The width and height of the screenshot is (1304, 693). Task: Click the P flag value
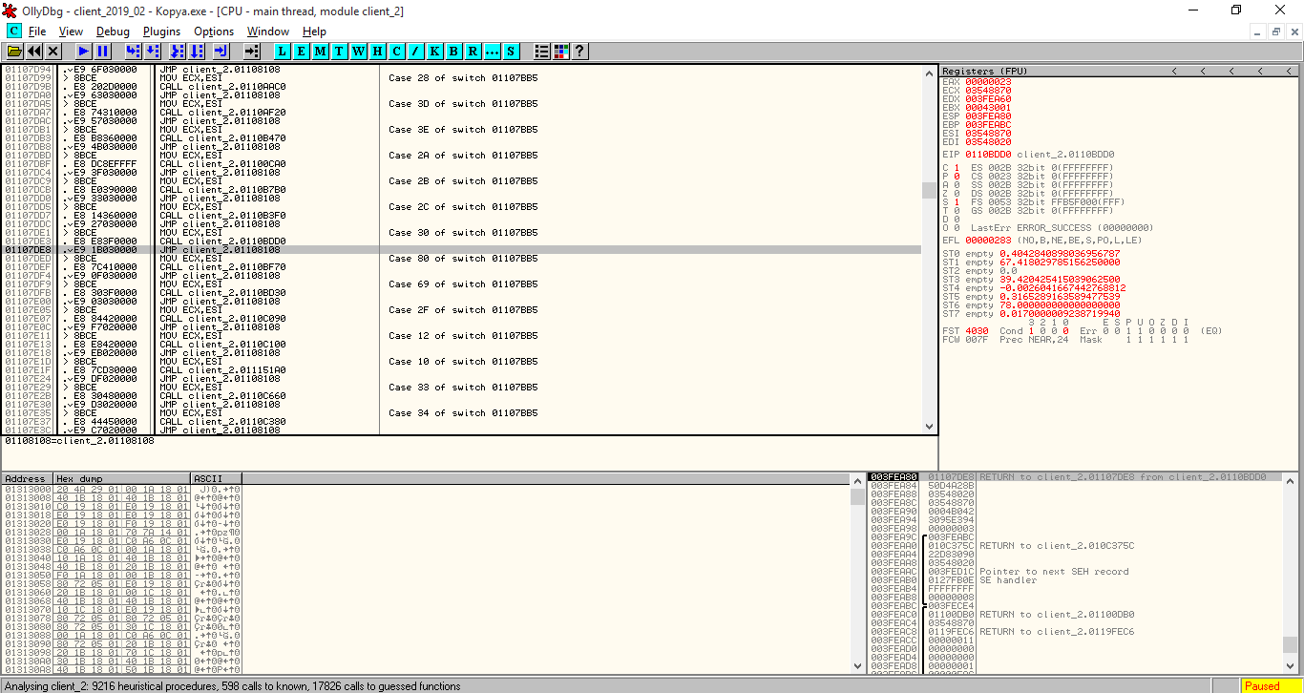pyautogui.click(x=957, y=177)
